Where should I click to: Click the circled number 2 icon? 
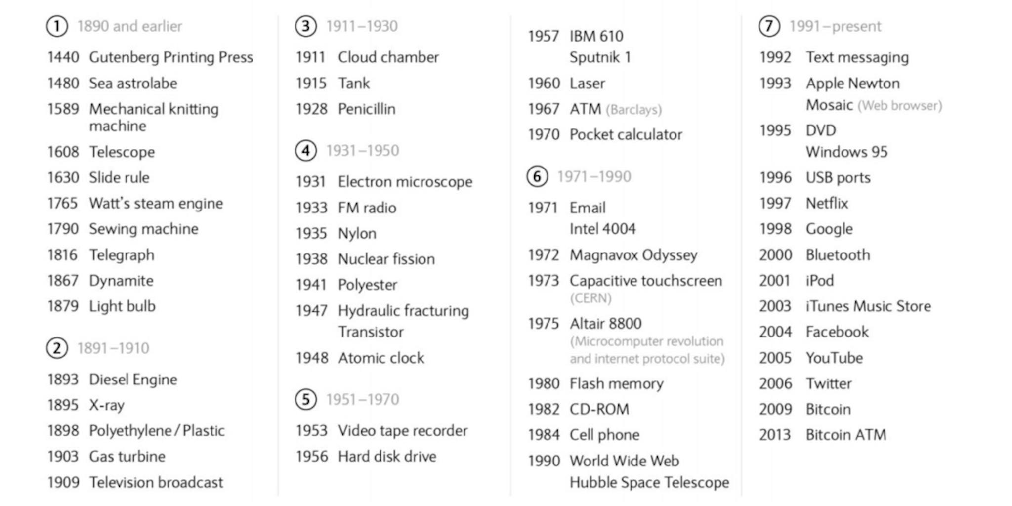57,348
